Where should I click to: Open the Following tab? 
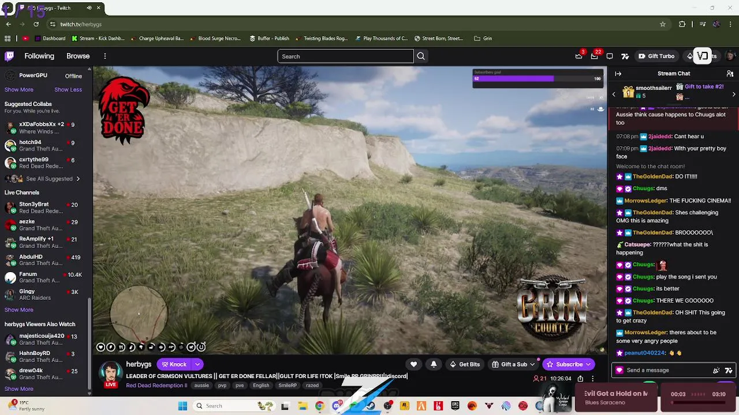point(39,56)
